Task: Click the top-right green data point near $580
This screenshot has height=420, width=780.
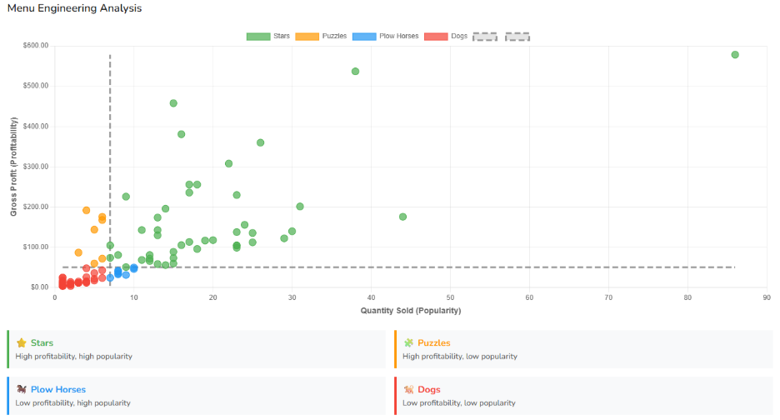Action: 735,55
